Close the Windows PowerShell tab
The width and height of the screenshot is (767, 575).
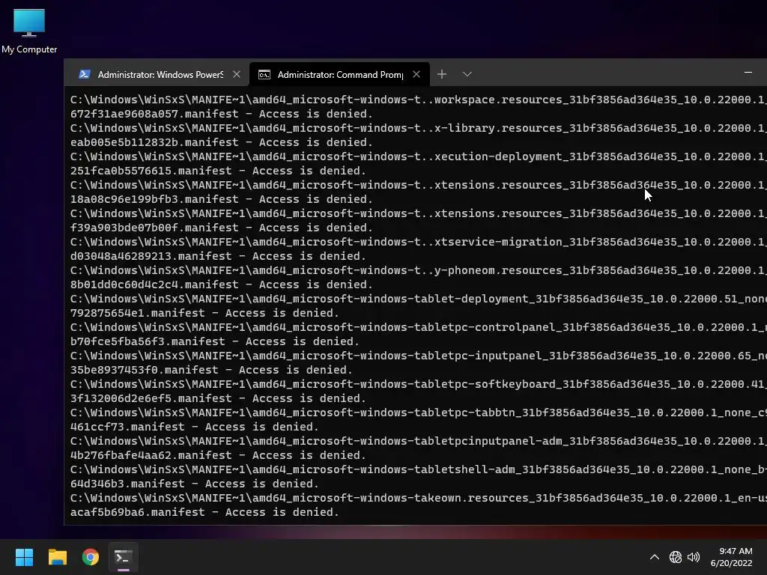click(x=237, y=74)
